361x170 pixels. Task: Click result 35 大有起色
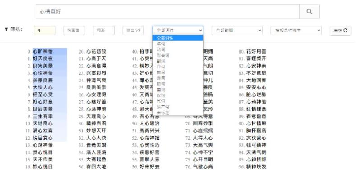[96, 160]
